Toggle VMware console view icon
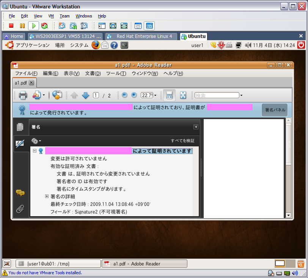The width and height of the screenshot is (308, 278). tap(149, 26)
